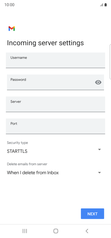
Task: Tap the Gmail logo icon
Action: coord(12,29)
